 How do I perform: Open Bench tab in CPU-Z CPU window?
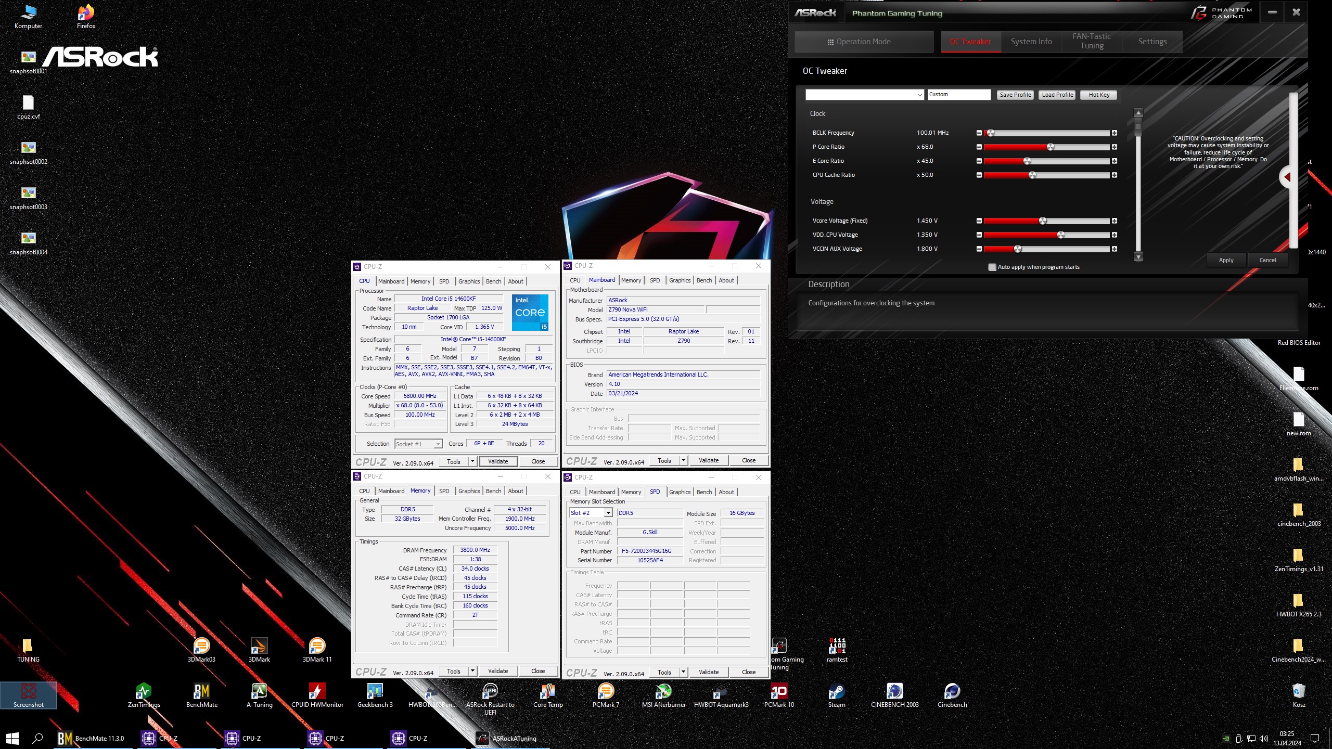point(493,281)
